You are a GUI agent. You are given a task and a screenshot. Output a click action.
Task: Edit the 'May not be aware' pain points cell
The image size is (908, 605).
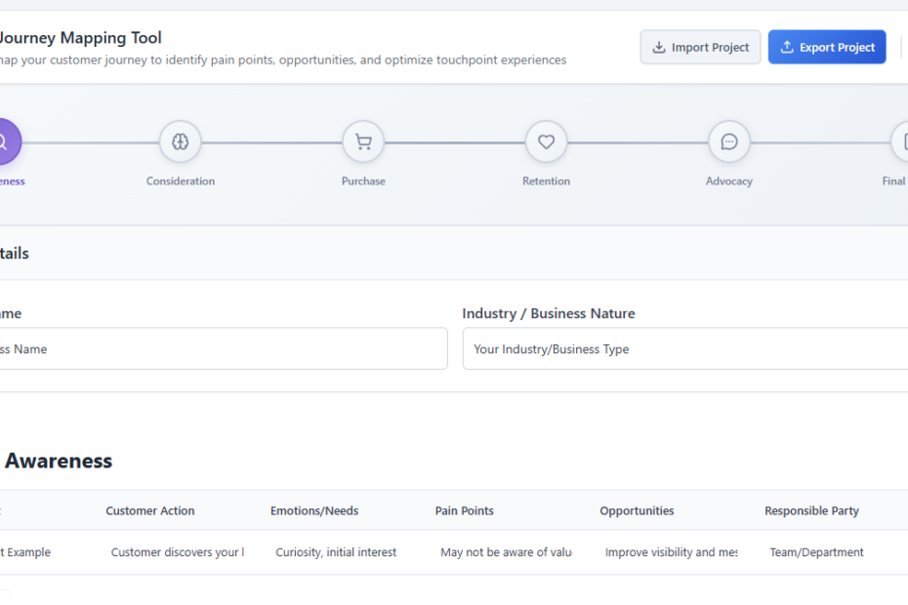[506, 552]
